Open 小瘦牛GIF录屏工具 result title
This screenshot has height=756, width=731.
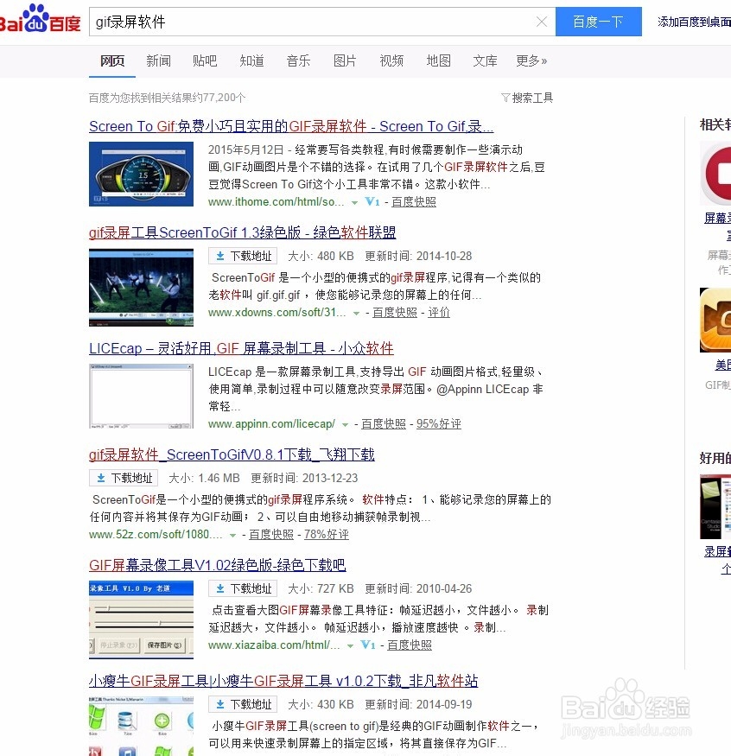click(283, 681)
